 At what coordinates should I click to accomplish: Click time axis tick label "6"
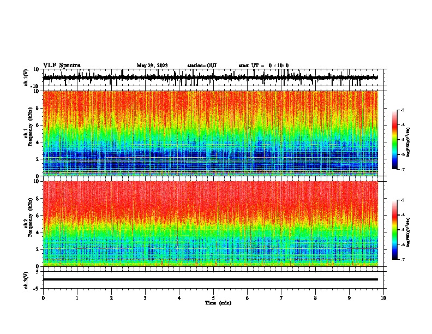click(248, 298)
